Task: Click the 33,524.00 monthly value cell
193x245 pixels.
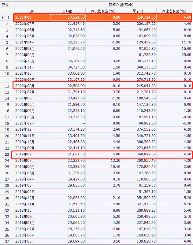Action: [68, 17]
